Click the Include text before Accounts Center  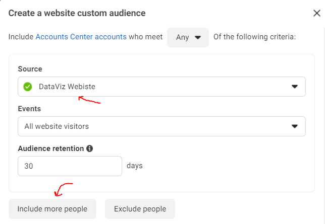[x=21, y=37]
